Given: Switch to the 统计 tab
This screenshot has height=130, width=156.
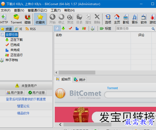Looking at the screenshot, I should [x=79, y=80].
